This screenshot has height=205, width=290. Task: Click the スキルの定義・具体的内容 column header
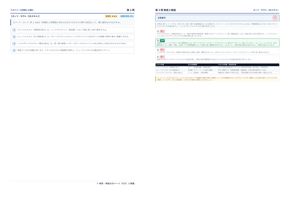tap(227, 65)
